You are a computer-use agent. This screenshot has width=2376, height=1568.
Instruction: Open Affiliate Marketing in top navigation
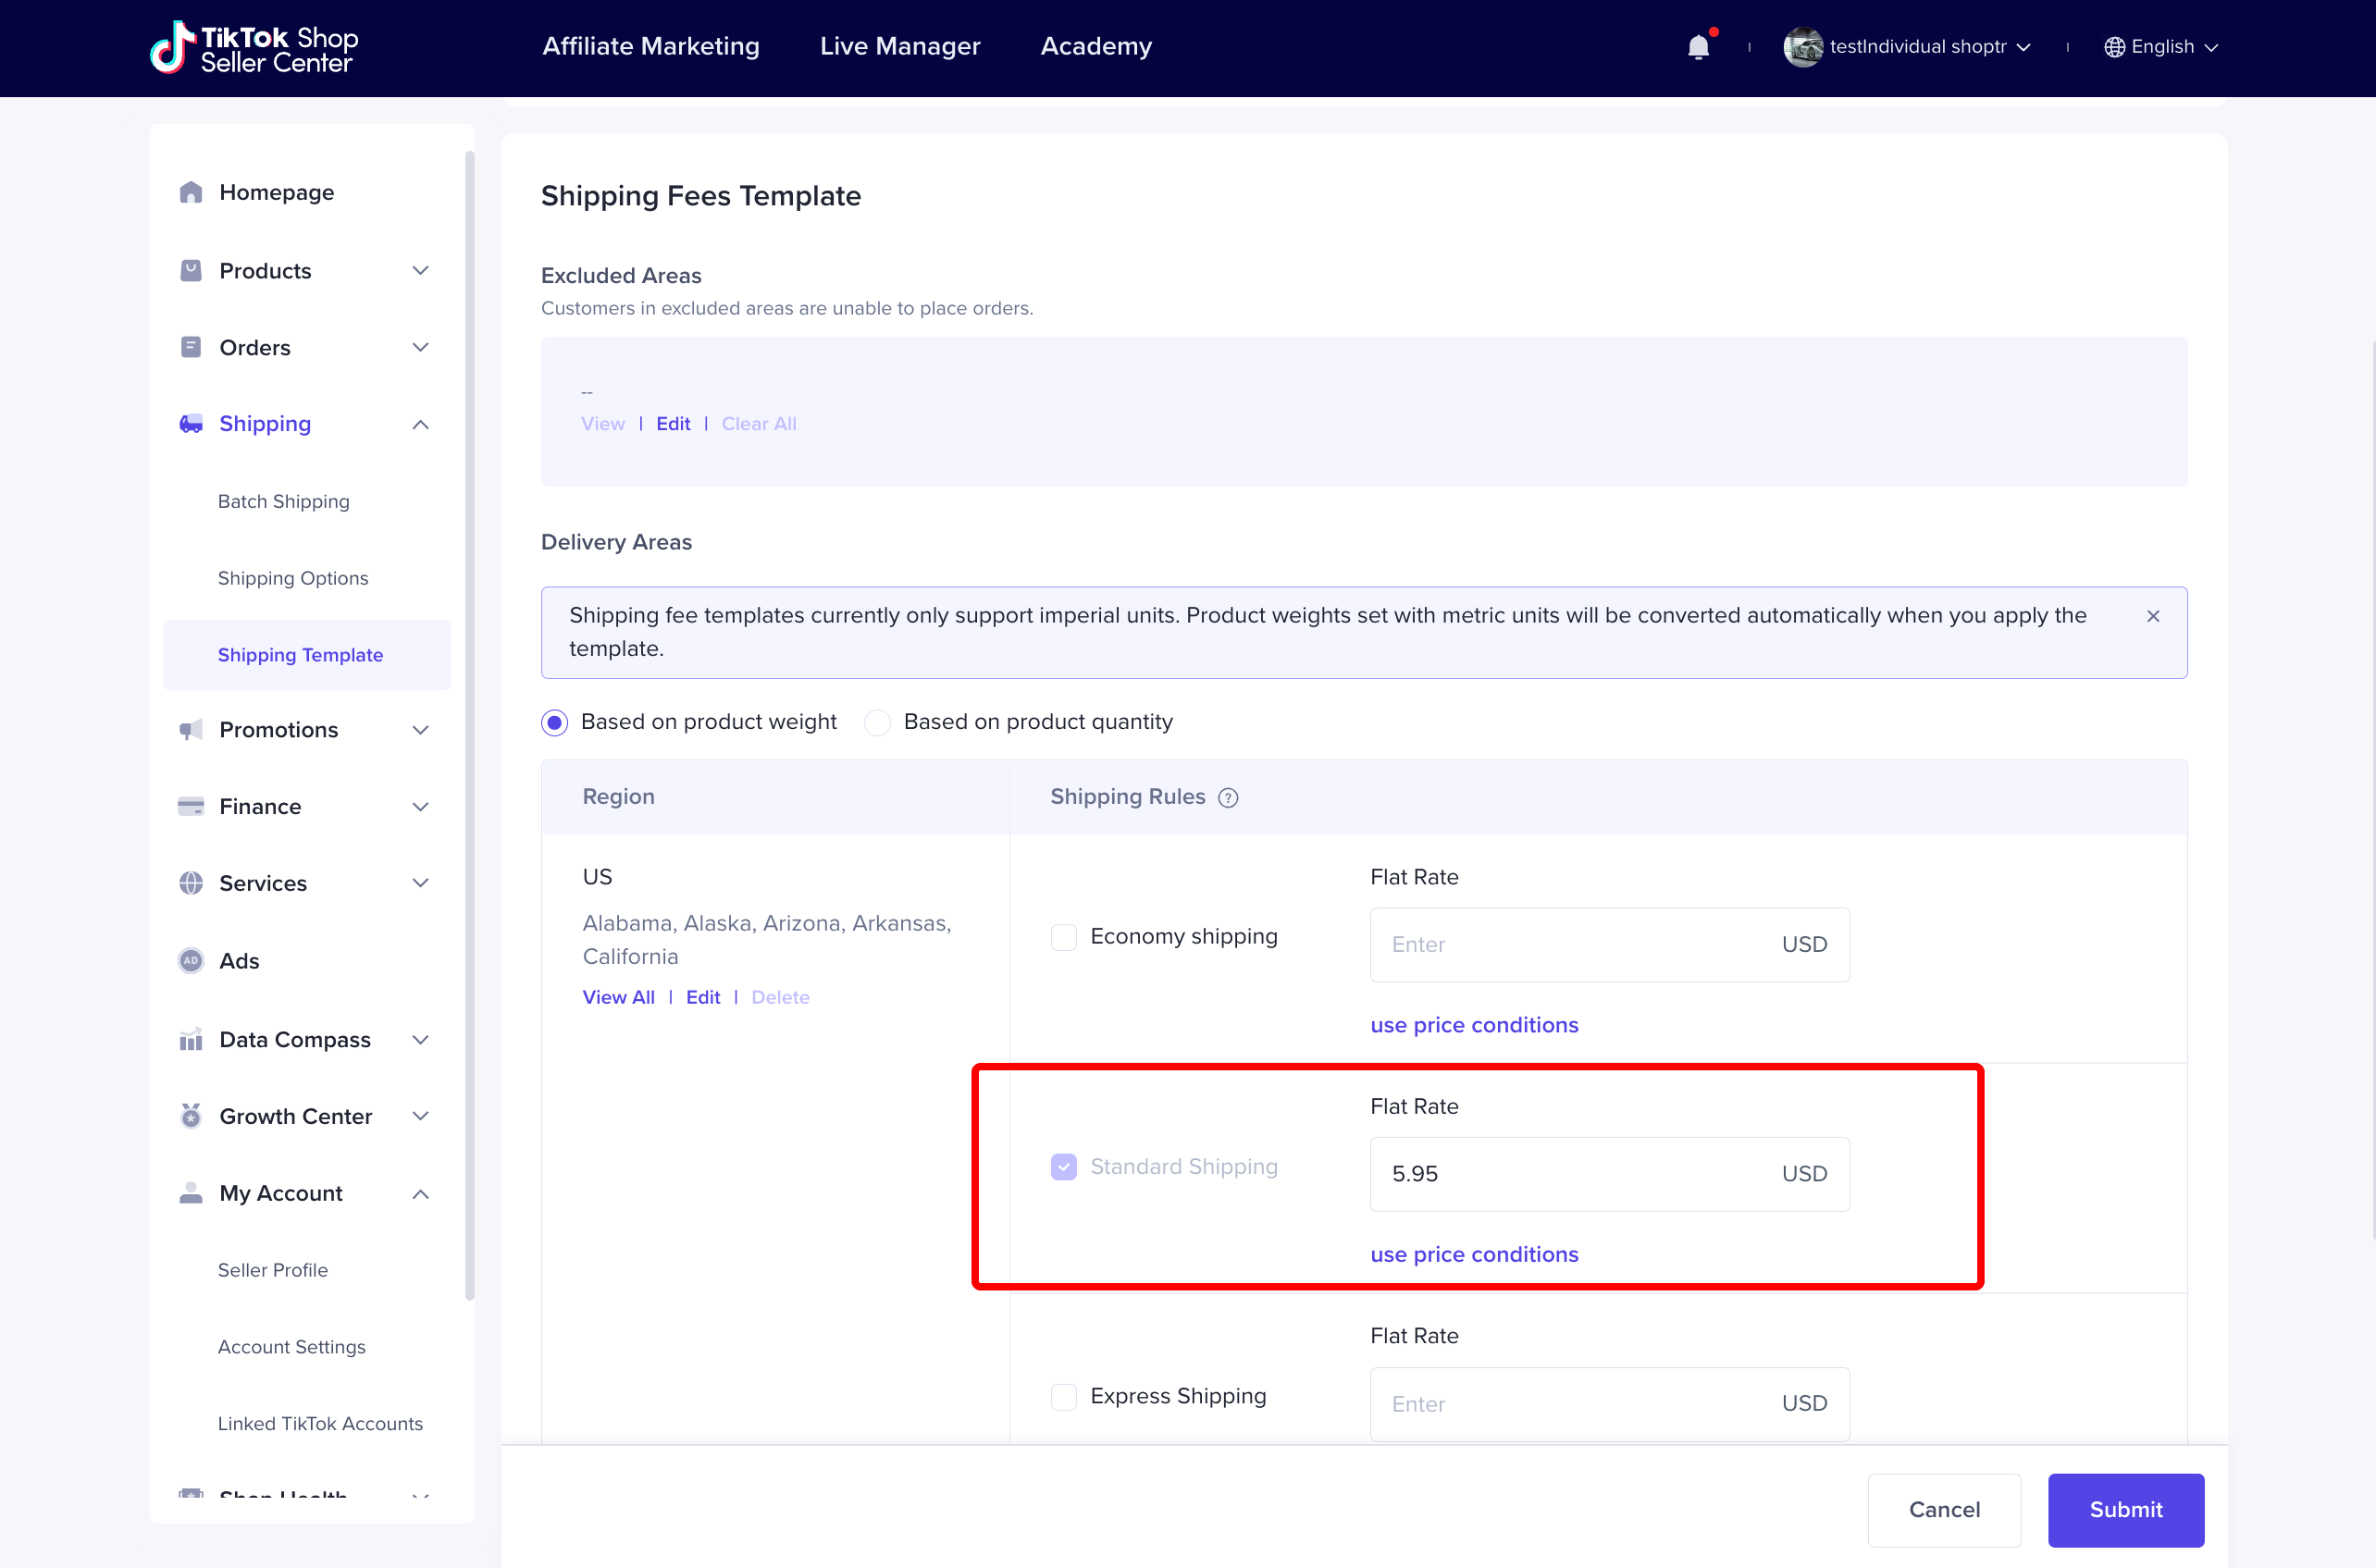[x=651, y=47]
